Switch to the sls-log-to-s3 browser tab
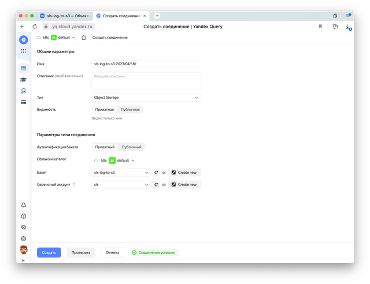The width and height of the screenshot is (370, 284). (66, 16)
